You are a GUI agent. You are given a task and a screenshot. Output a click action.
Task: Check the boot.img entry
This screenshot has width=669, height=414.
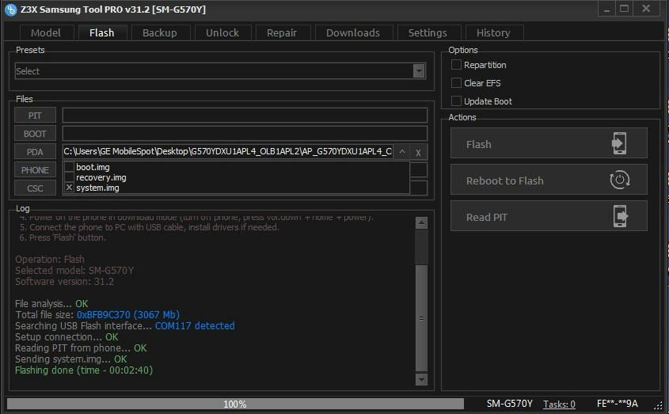69,167
